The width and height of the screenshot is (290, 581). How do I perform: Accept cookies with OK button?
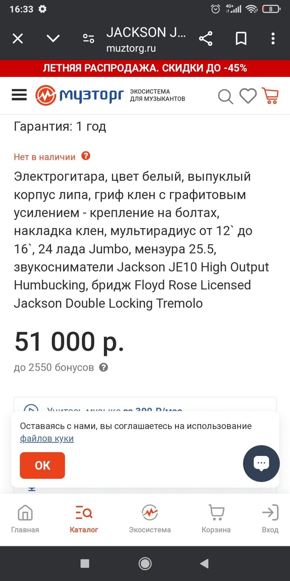tap(42, 466)
